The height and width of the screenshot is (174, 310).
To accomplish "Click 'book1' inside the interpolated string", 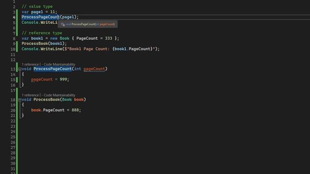I will 121,49.
